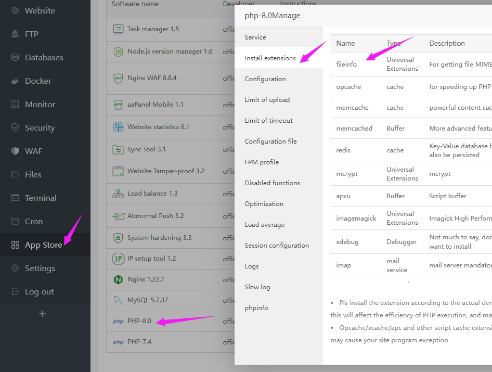This screenshot has height=372, width=492.
Task: Open the Disabled functions tab
Action: [x=279, y=183]
